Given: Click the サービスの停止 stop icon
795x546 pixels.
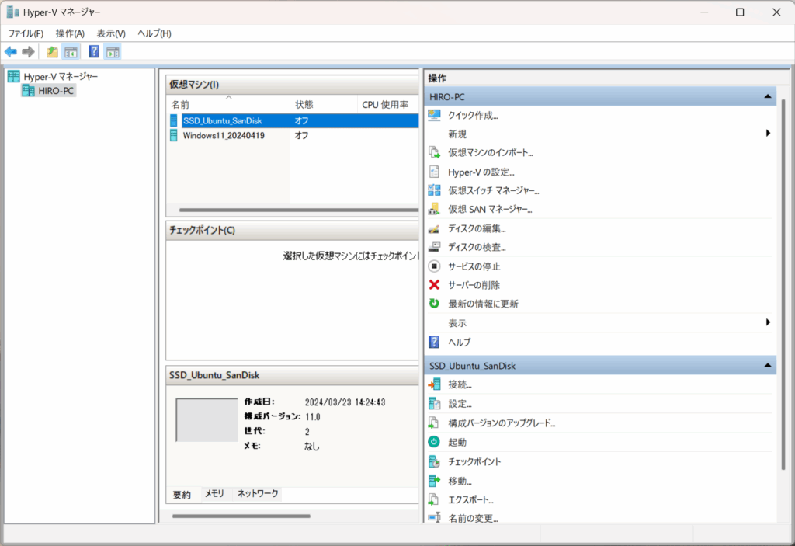Looking at the screenshot, I should pyautogui.click(x=435, y=266).
